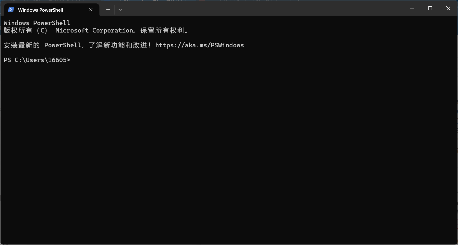458x245 pixels.
Task: Maximize the terminal window
Action: [x=430, y=8]
